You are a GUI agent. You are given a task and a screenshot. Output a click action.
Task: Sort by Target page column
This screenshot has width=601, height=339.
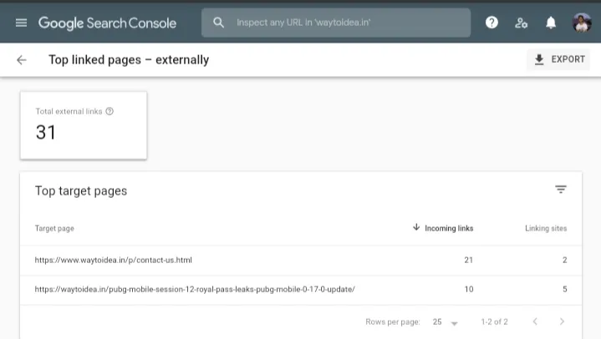click(54, 228)
